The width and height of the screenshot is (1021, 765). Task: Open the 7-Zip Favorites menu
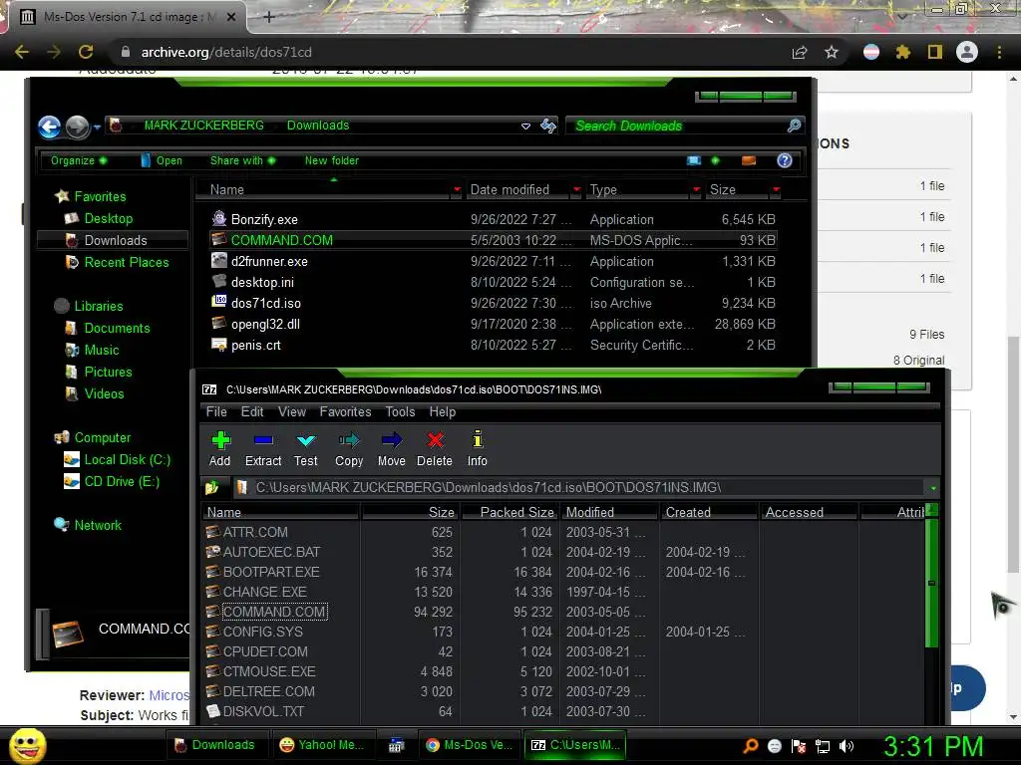click(345, 411)
